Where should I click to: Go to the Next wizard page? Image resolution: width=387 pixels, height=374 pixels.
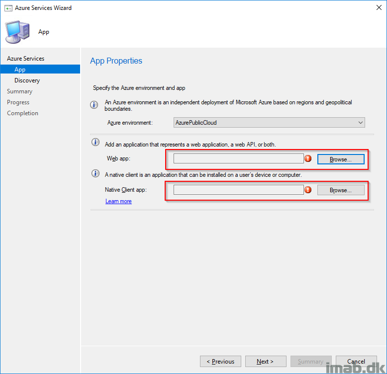click(x=266, y=361)
